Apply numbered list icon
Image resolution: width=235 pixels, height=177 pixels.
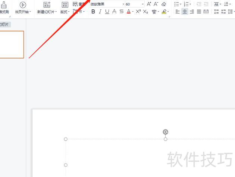pyautogui.click(x=186, y=4)
